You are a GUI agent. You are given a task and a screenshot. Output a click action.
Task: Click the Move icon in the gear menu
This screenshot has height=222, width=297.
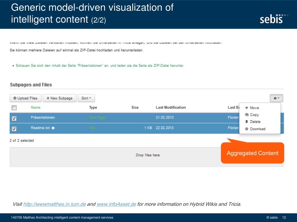pos(247,108)
